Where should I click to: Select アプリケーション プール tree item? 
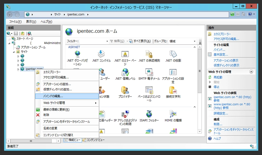[33, 47]
